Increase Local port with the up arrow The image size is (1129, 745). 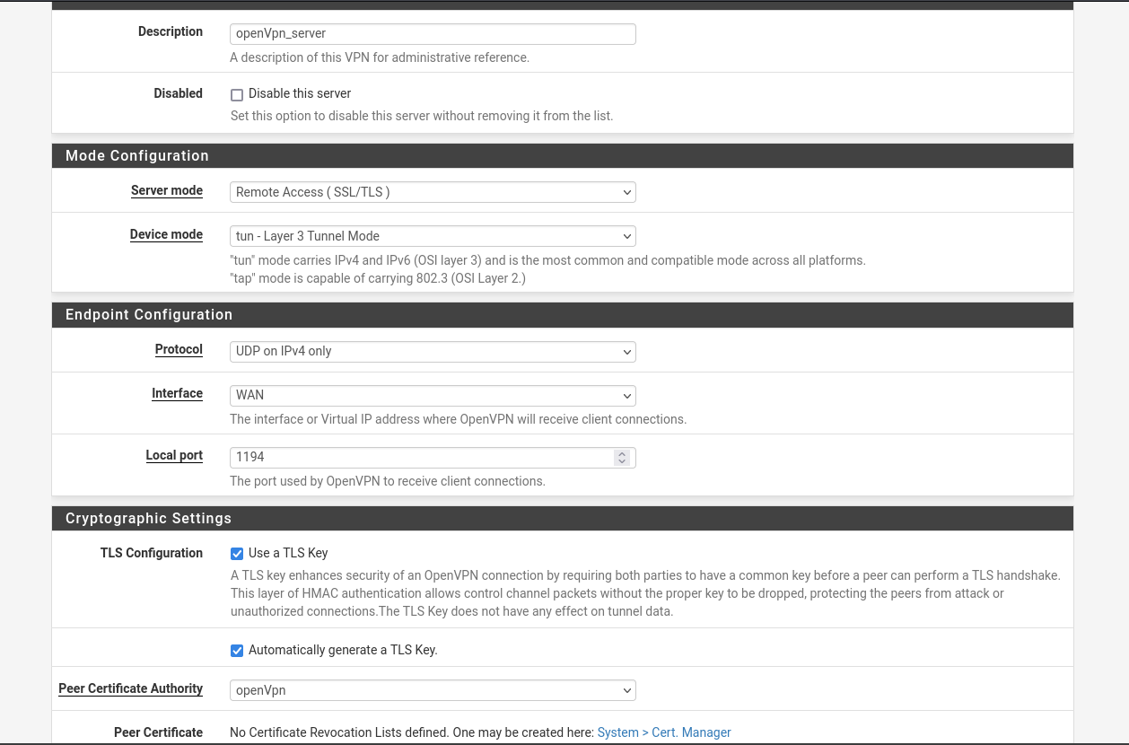(x=622, y=453)
